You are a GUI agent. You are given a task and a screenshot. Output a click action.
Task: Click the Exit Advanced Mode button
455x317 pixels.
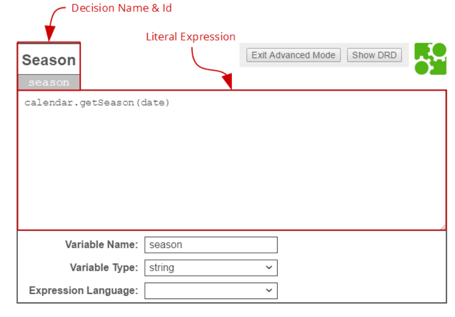tap(294, 55)
